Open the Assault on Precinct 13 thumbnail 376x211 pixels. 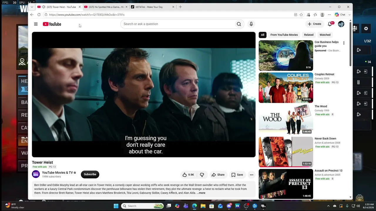[286, 184]
